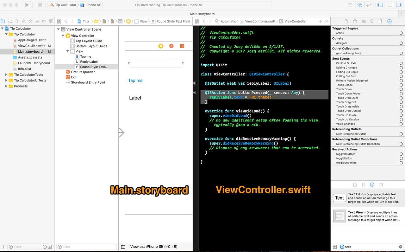The width and height of the screenshot is (405, 252).
Task: Expand the Products folder
Action: pos(7,86)
